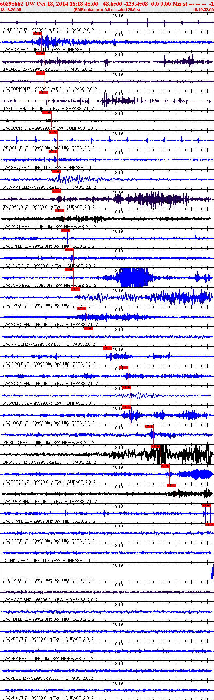This screenshot has width=214, height=700.
Task: Select the red pick flag on the UW.LCCR.HHZ trace
Action: click(47, 112)
